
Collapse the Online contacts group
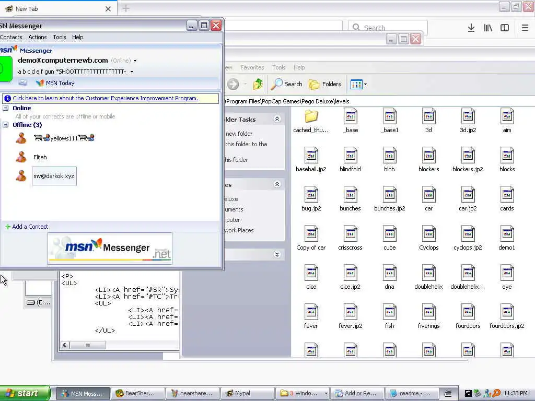[5, 108]
